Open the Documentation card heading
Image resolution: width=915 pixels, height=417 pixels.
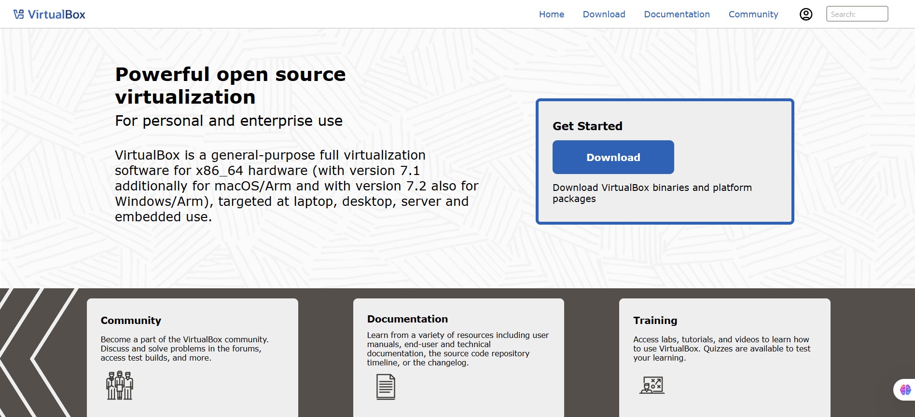point(407,319)
